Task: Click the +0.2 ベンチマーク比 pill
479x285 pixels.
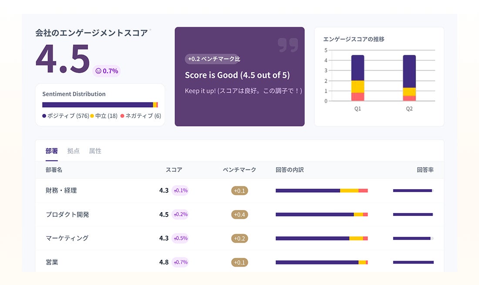Action: tap(214, 59)
